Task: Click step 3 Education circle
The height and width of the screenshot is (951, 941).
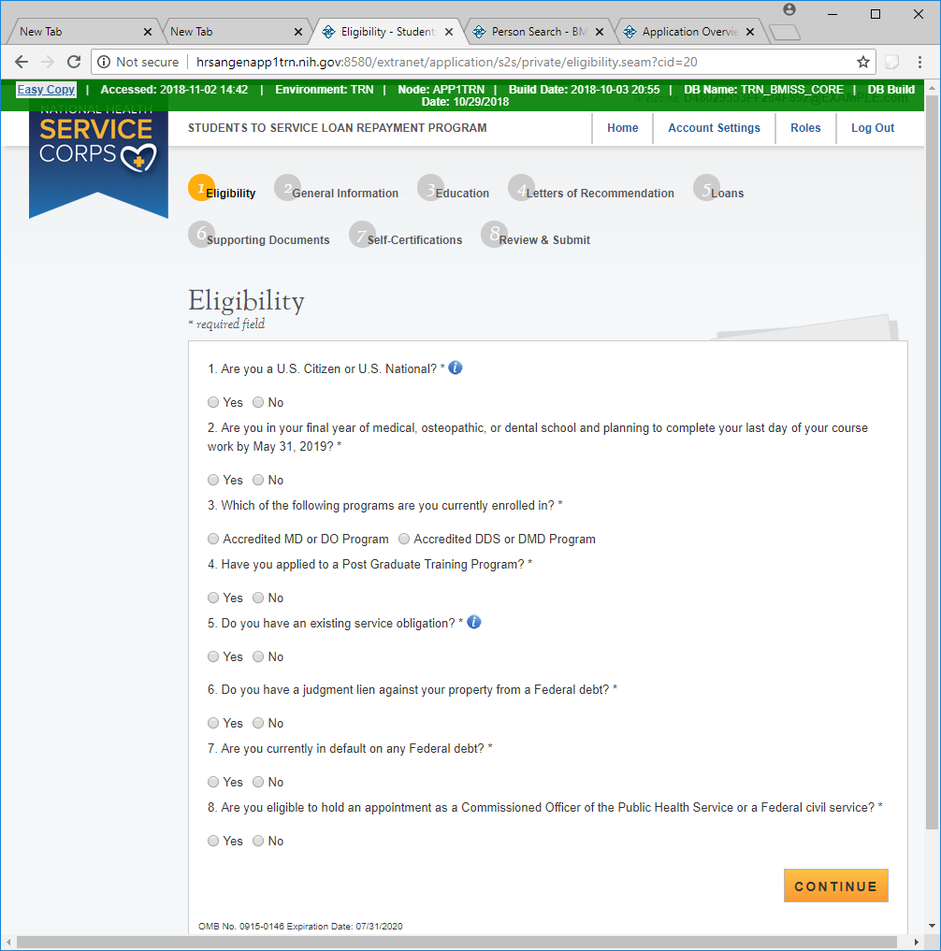Action: (431, 187)
